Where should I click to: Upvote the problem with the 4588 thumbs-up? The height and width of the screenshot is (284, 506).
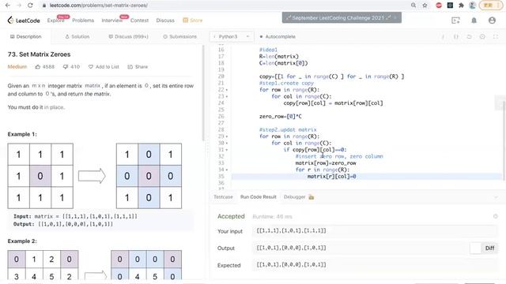tap(44, 67)
